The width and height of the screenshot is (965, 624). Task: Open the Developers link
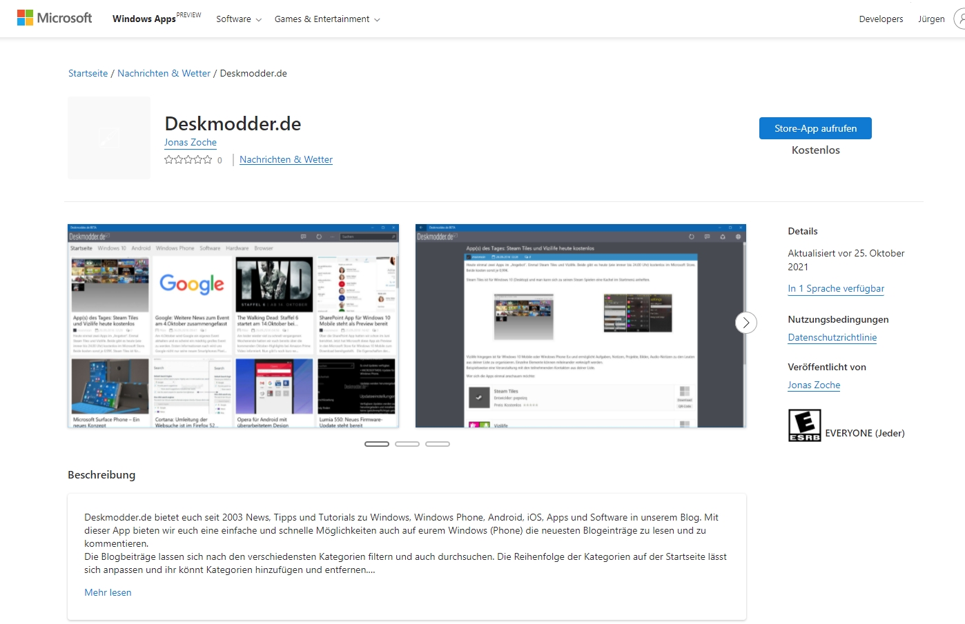881,19
